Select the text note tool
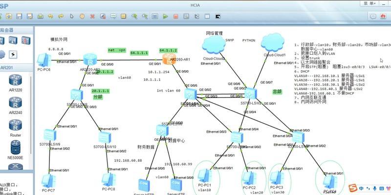 pos(113,17)
